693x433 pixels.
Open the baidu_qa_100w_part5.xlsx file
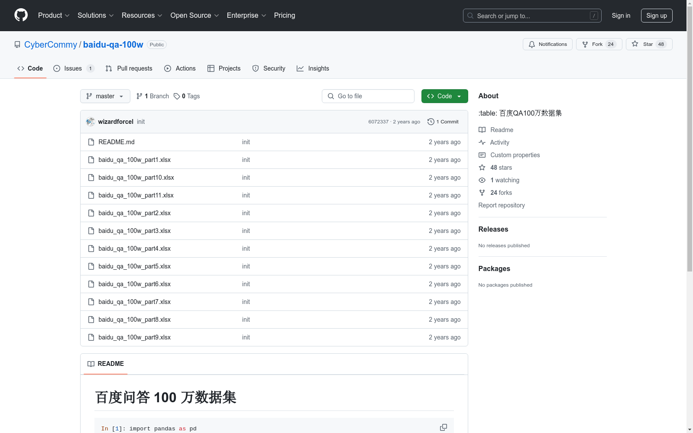pyautogui.click(x=134, y=266)
